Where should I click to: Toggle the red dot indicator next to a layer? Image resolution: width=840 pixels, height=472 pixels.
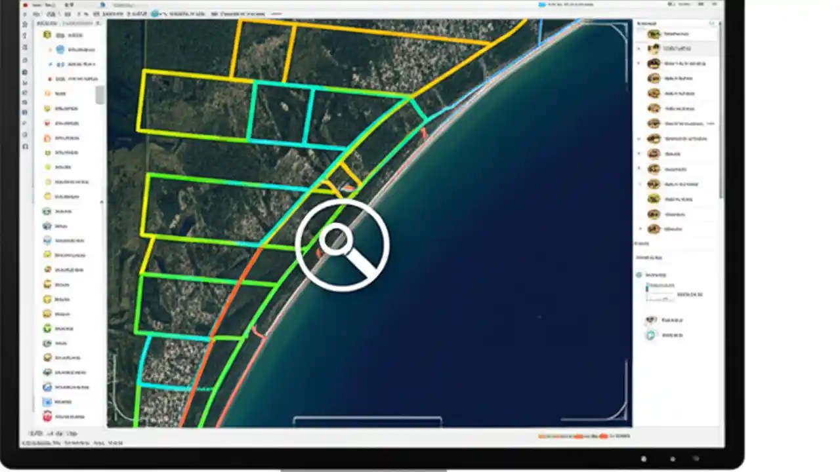pos(50,79)
